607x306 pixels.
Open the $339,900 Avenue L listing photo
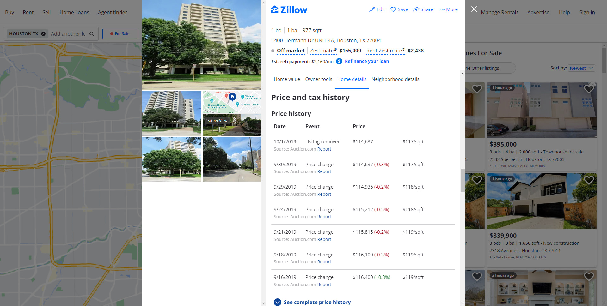click(x=542, y=201)
